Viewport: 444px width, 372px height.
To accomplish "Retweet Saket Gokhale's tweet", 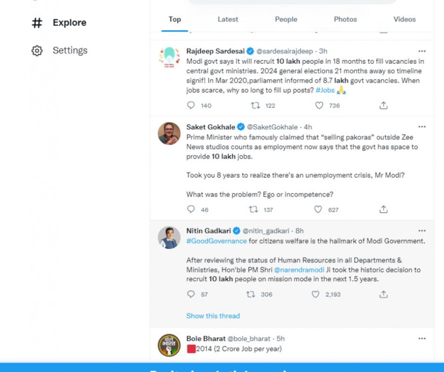I will tap(253, 209).
